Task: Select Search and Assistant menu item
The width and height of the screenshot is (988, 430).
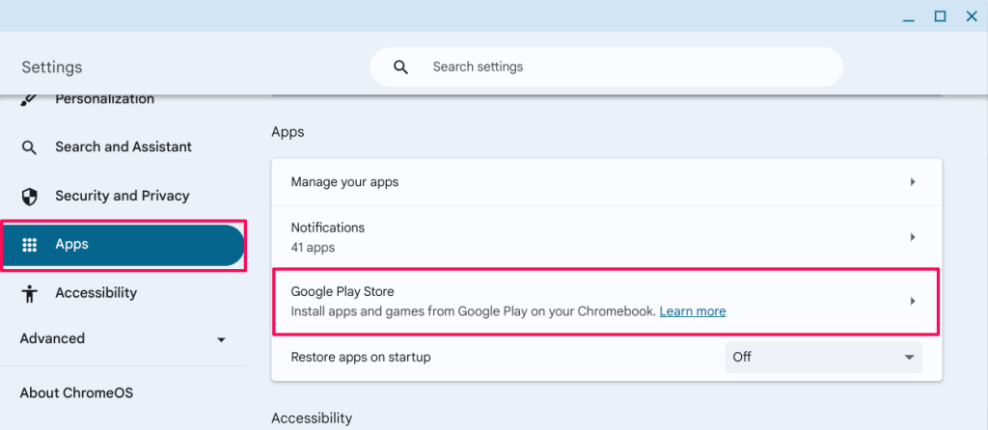Action: [x=123, y=147]
